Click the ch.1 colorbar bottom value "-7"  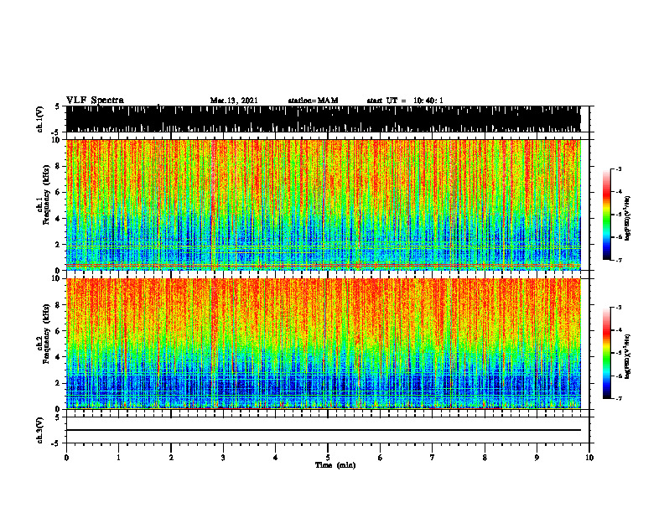[618, 260]
